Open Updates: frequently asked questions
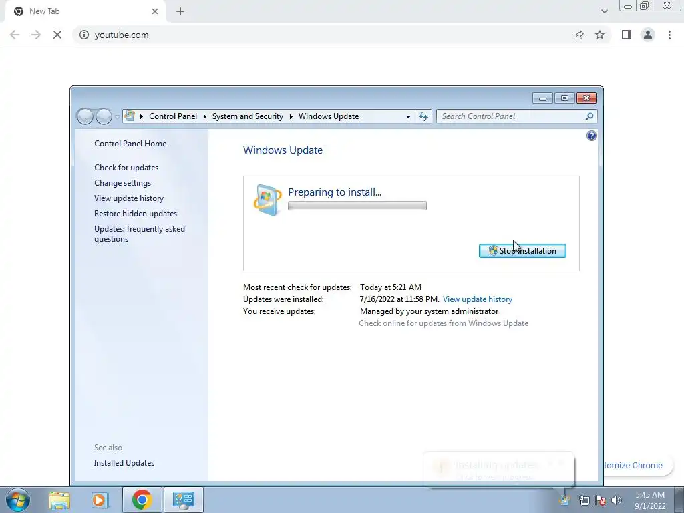Image resolution: width=684 pixels, height=513 pixels. point(140,234)
